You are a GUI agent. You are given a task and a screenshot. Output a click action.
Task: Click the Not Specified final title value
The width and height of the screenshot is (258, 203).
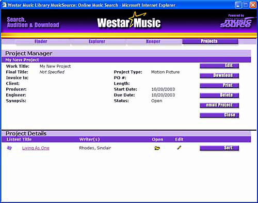[x=52, y=72]
